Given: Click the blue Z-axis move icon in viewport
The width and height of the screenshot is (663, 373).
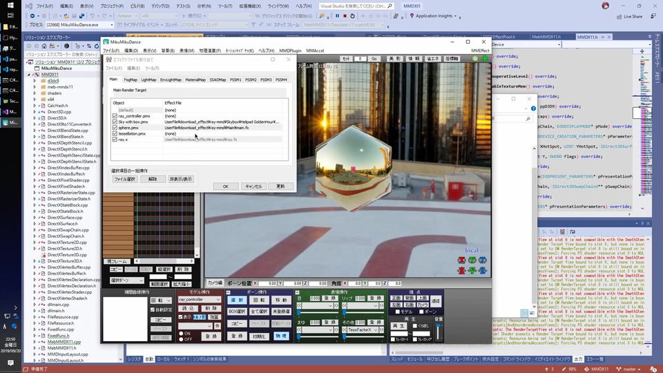Looking at the screenshot, I should point(483,271).
